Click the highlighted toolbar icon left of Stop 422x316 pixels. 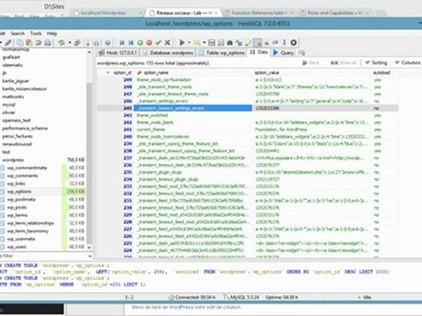(258, 43)
